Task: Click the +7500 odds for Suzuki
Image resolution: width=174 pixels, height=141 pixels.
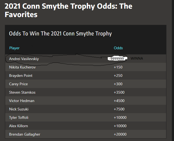Action: pos(119,109)
